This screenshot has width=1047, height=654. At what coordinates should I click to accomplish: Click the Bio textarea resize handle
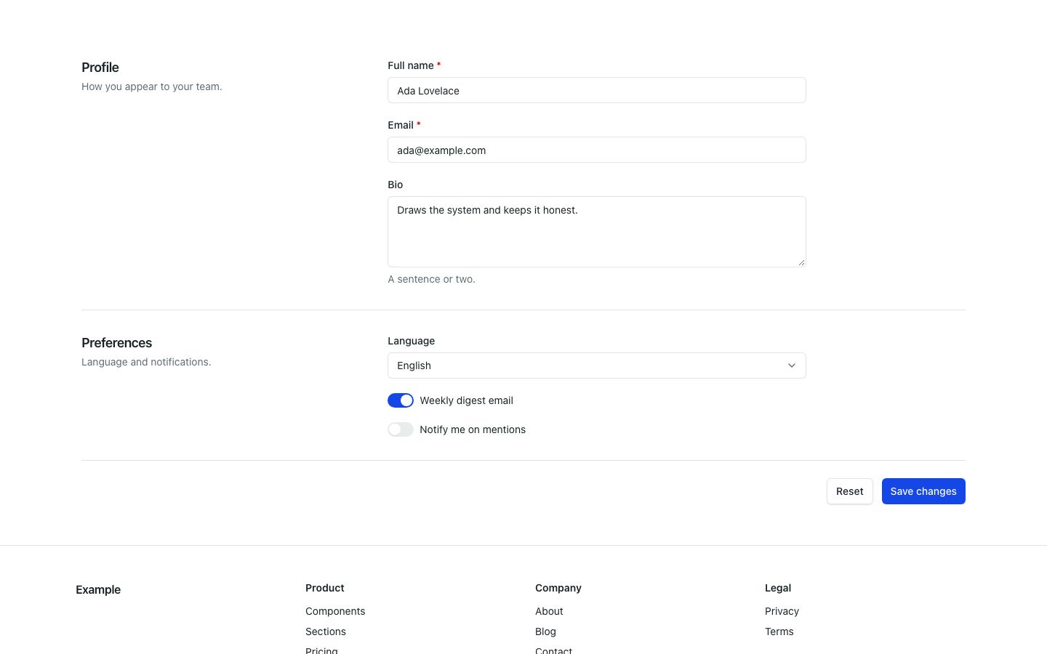pyautogui.click(x=801, y=262)
